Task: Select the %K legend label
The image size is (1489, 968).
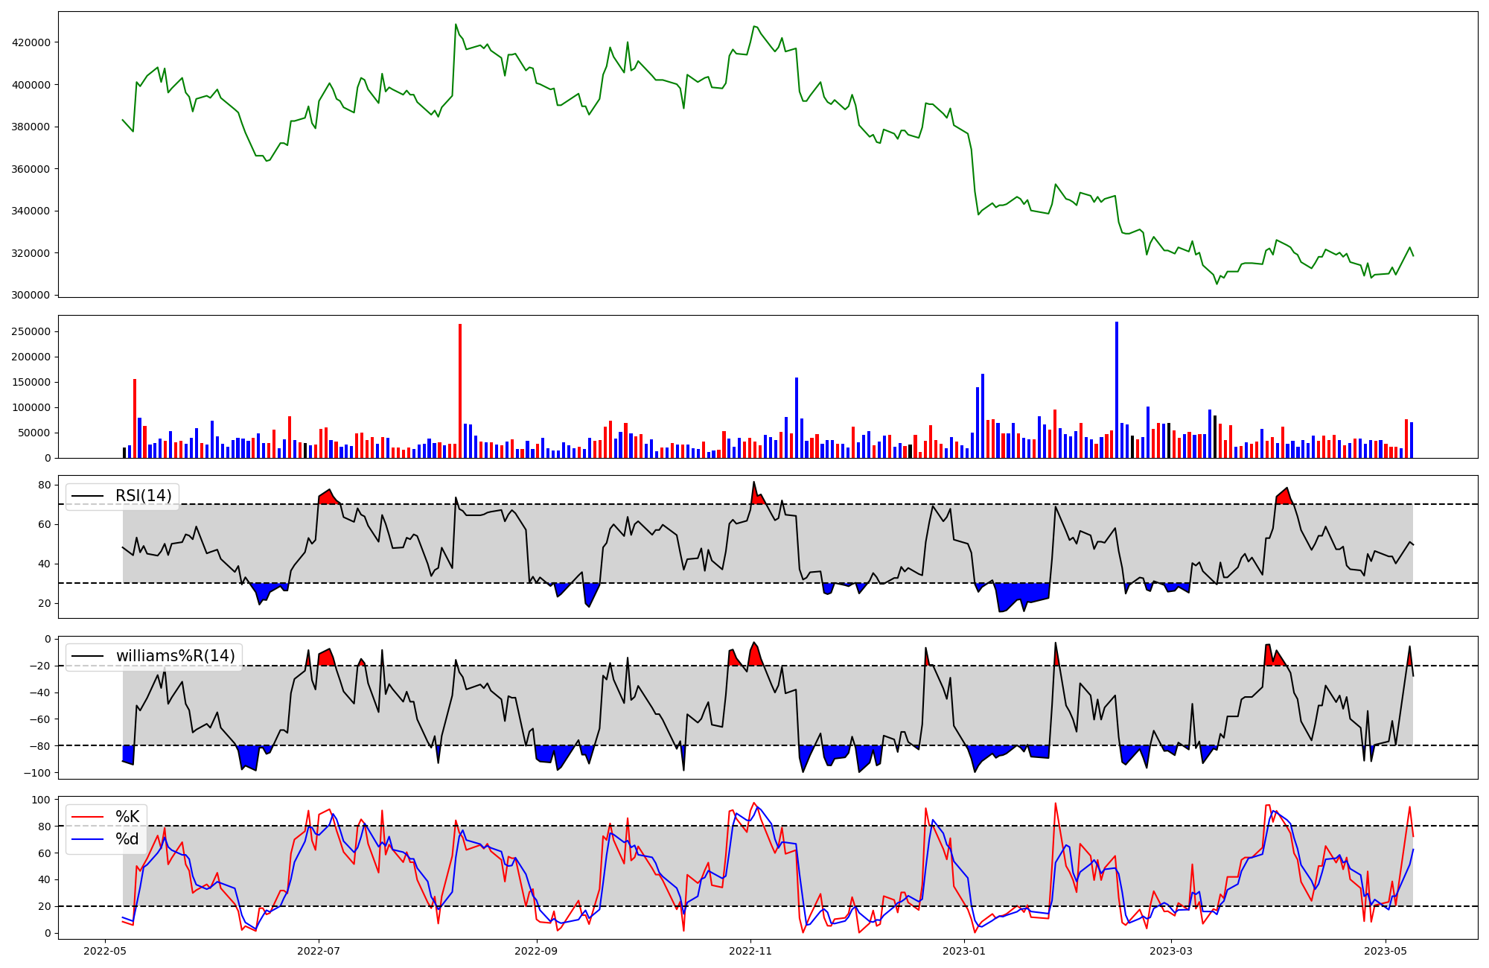Action: (x=127, y=817)
